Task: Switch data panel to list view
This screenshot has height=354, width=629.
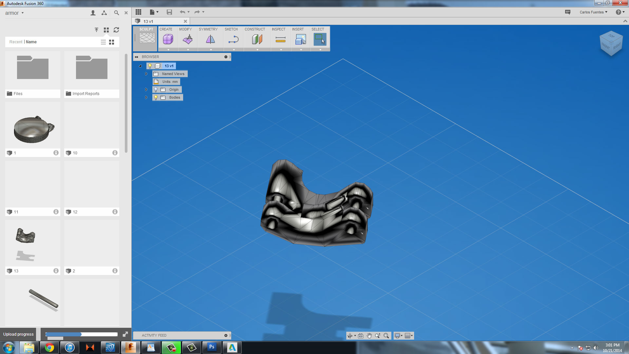Action: point(103,42)
